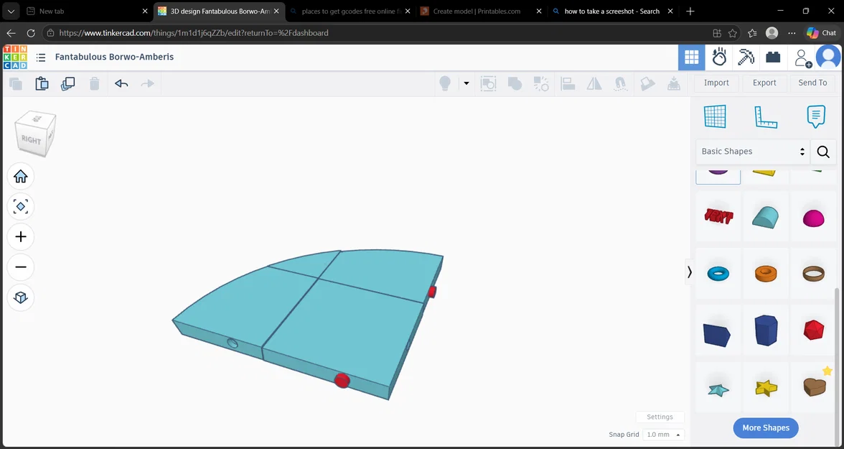Image resolution: width=844 pixels, height=449 pixels.
Task: Click the Copy icon in toolbar
Action: (16, 83)
